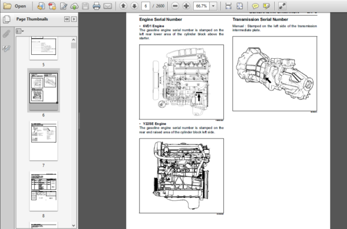Click the add sticky note comment icon
The image size is (347, 229).
[255, 6]
